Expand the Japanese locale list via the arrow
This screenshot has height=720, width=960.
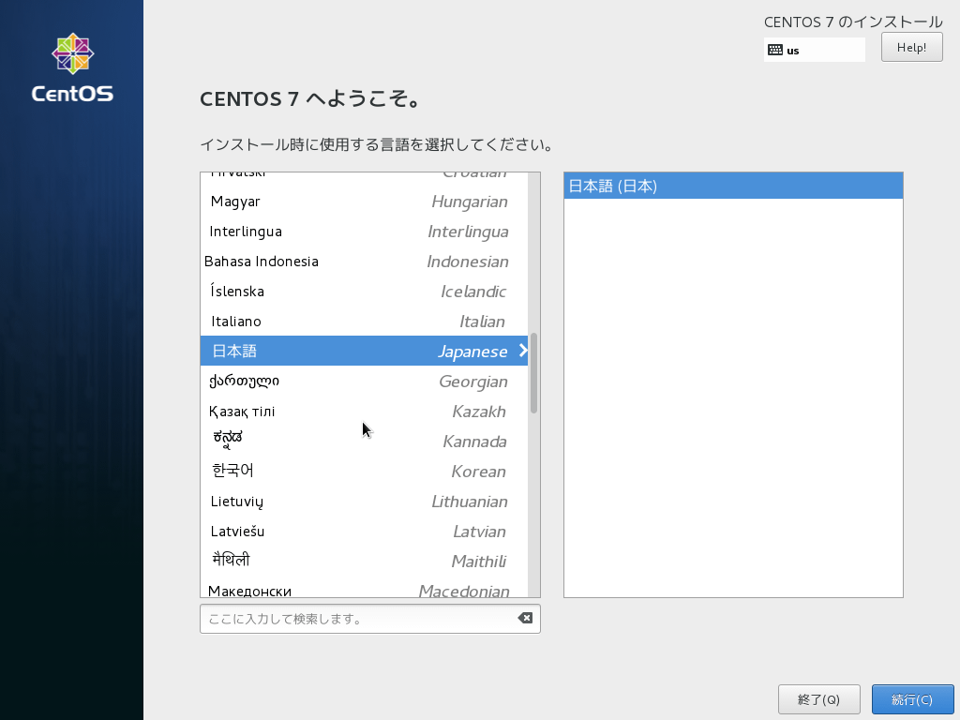tap(522, 351)
